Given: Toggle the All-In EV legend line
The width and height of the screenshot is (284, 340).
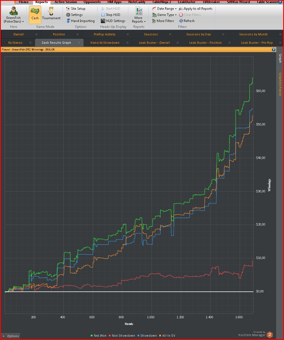Looking at the screenshot, I should [167, 336].
